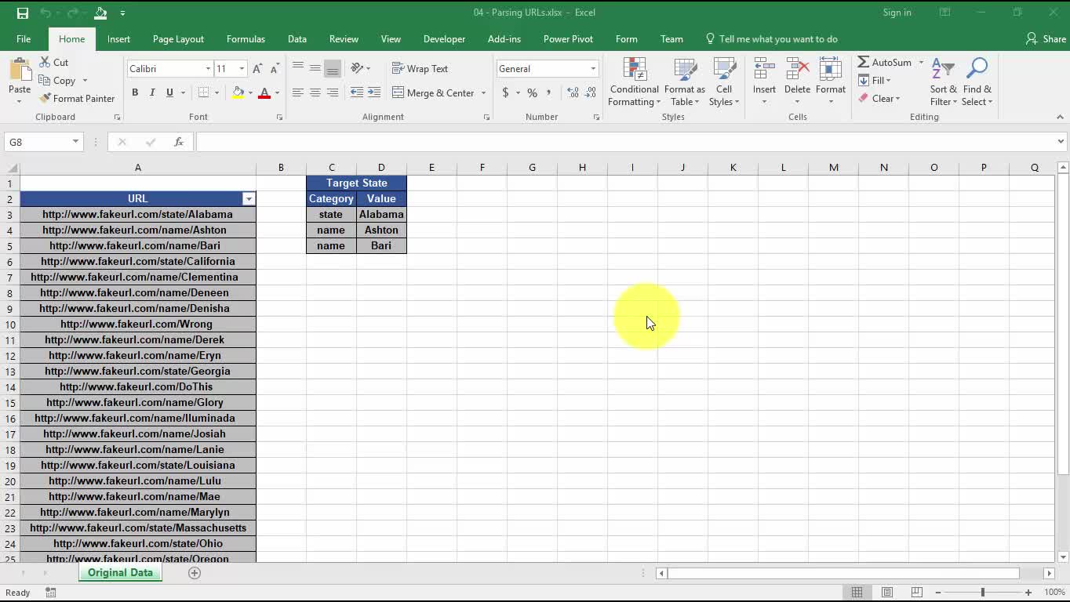Add a new sheet with plus icon
The width and height of the screenshot is (1070, 602).
click(x=195, y=573)
